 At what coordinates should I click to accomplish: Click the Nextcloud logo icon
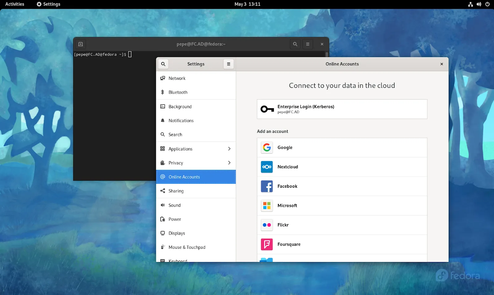coord(267,167)
